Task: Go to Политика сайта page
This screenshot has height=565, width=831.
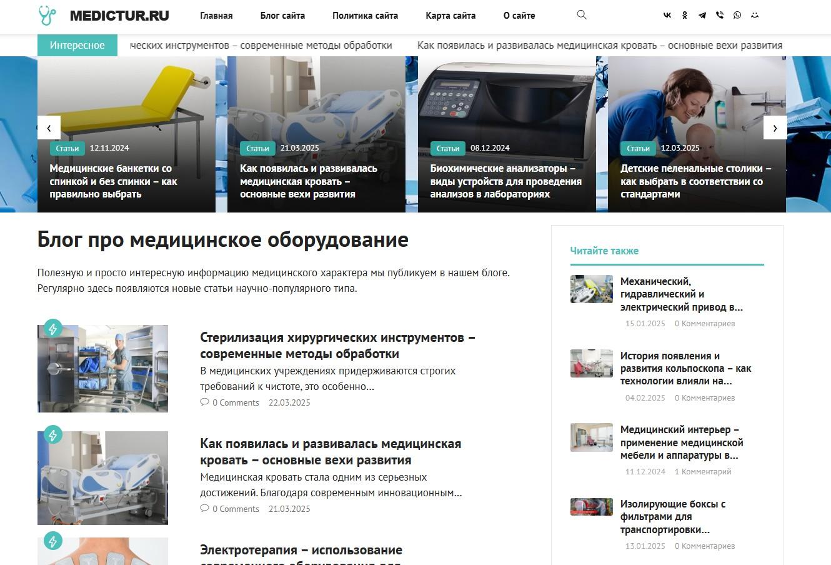Action: (365, 16)
